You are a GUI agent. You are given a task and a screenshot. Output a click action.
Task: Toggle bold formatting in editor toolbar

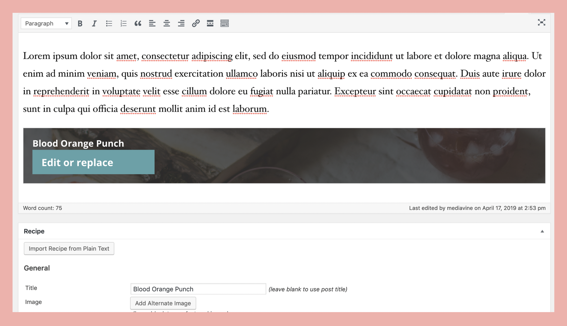point(80,23)
